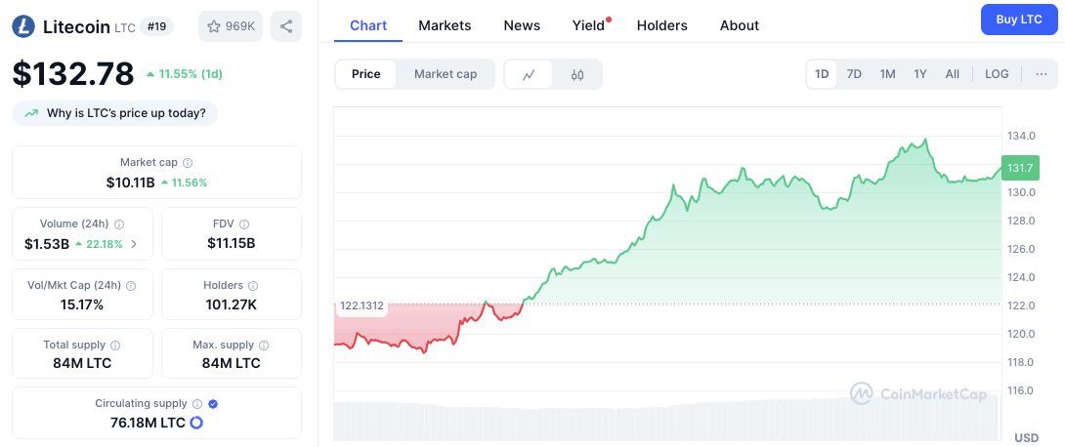This screenshot has width=1065, height=447.
Task: Open the Yield tab
Action: pyautogui.click(x=588, y=25)
